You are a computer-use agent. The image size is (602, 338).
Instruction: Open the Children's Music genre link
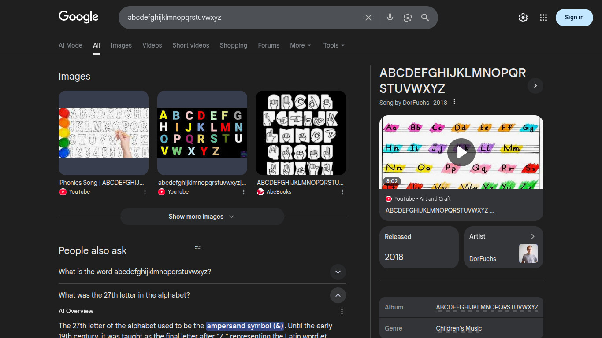coord(459,328)
